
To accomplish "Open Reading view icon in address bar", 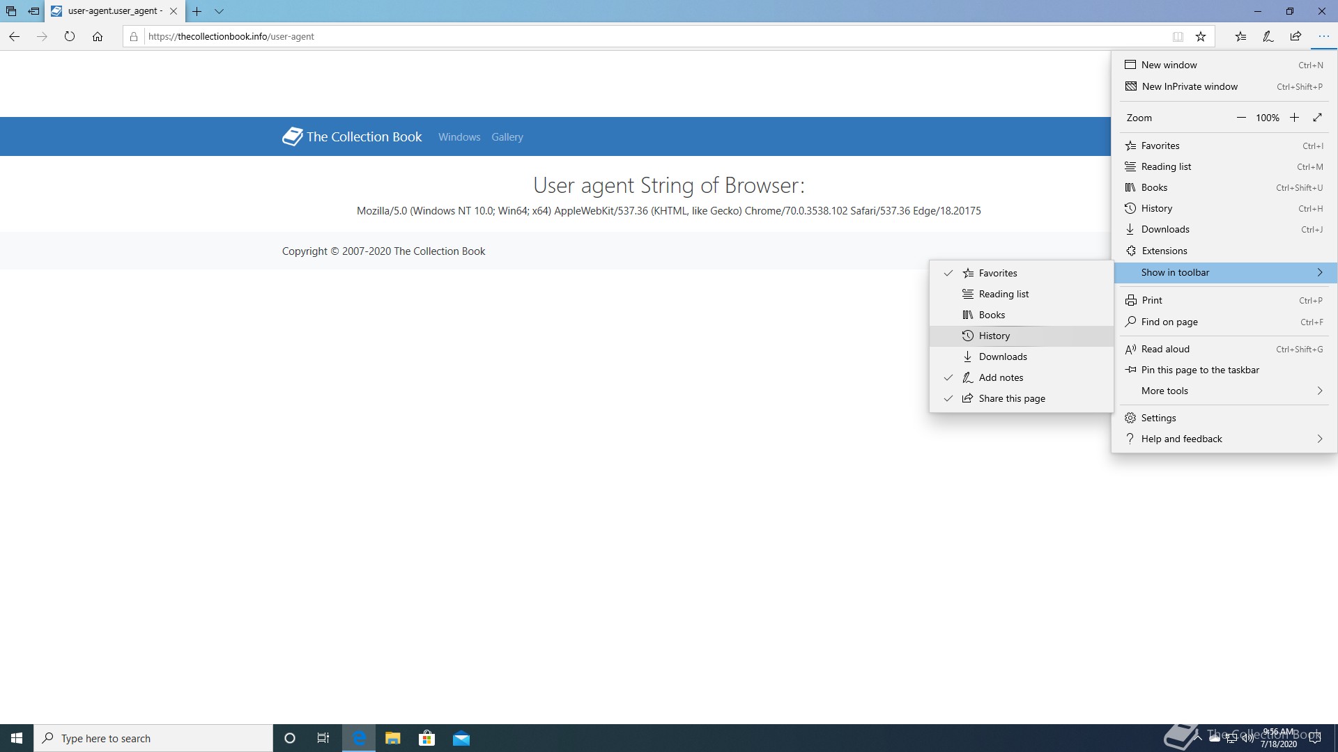I will pos(1178,36).
